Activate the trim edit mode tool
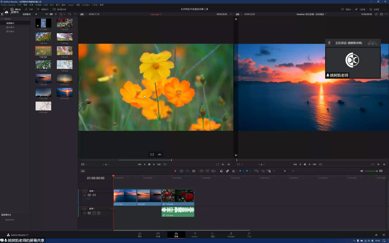This screenshot has width=389, height=243. tap(182, 171)
